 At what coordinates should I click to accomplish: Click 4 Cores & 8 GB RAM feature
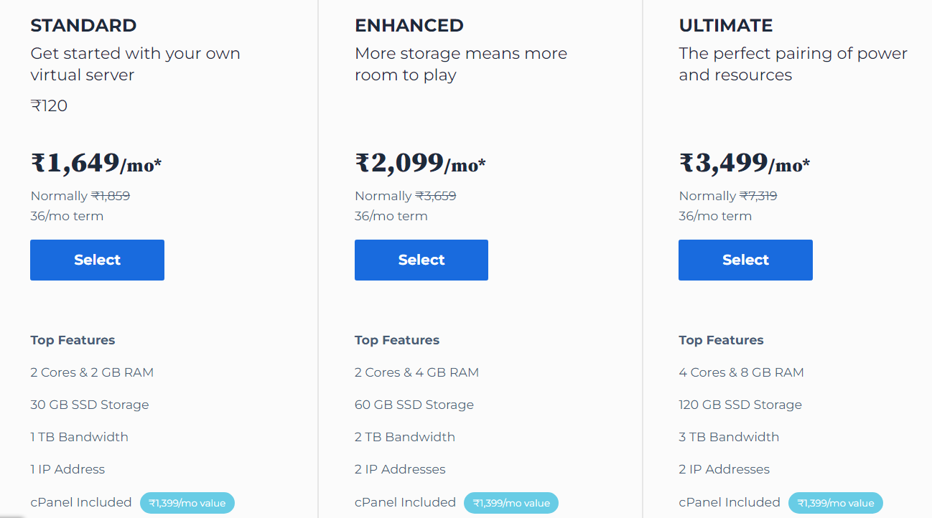pyautogui.click(x=741, y=372)
